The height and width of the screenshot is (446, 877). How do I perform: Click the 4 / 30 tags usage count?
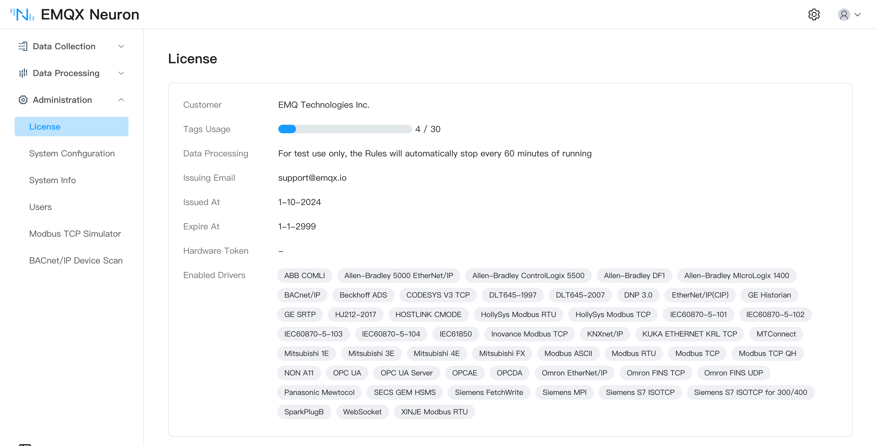(x=428, y=129)
